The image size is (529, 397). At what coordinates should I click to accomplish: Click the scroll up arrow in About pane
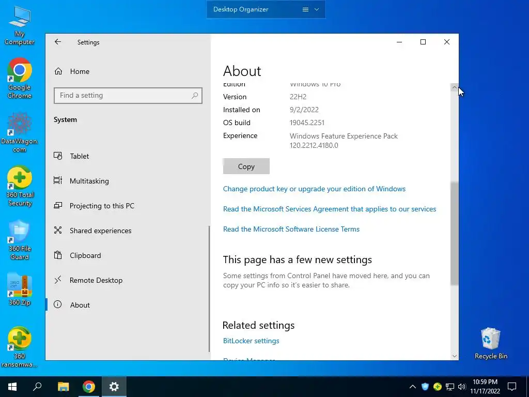(x=455, y=87)
